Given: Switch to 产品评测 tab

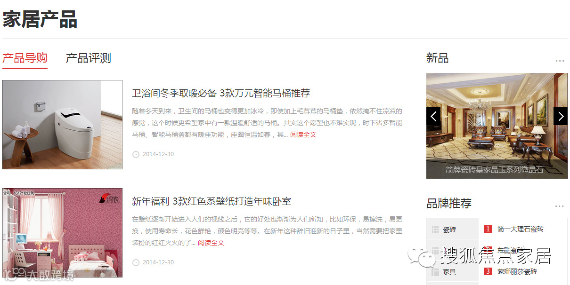Looking at the screenshot, I should (88, 58).
